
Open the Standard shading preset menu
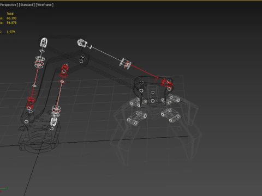[27, 5]
